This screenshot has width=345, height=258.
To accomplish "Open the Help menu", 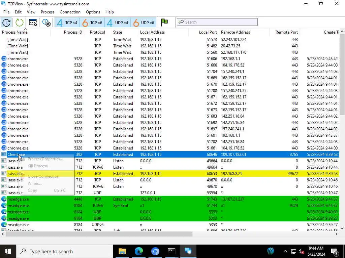I will point(109,12).
